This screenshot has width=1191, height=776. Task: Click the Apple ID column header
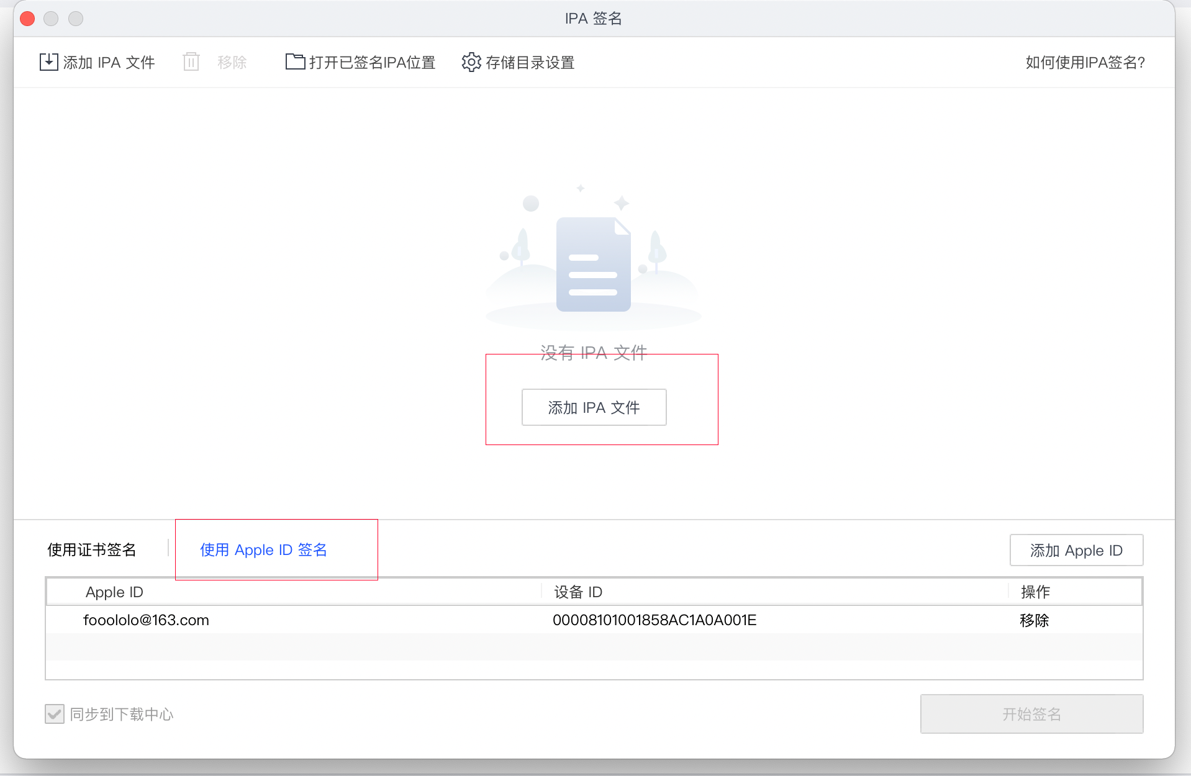tap(114, 592)
